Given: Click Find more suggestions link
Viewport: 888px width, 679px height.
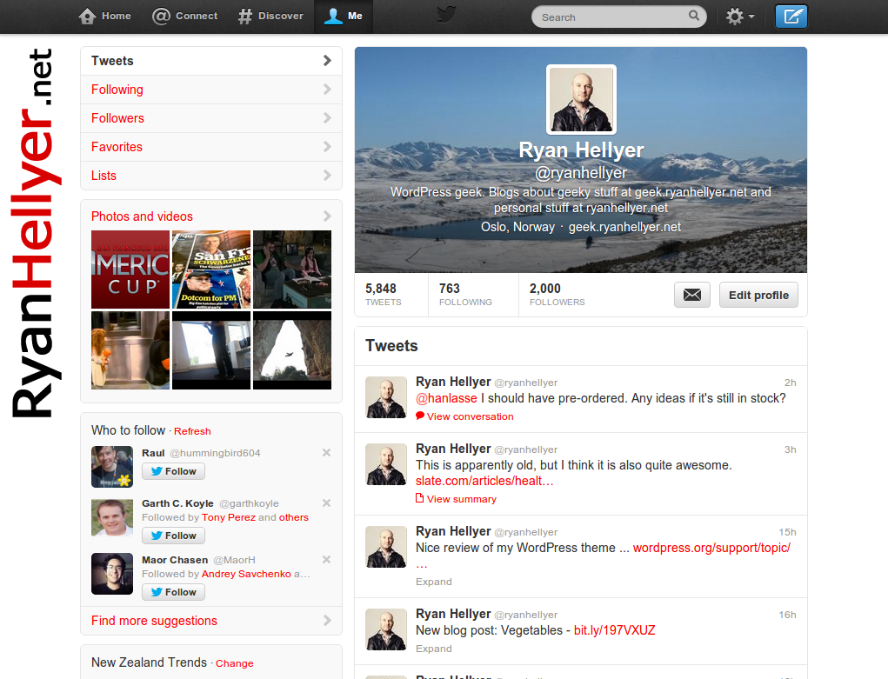Looking at the screenshot, I should pyautogui.click(x=154, y=621).
